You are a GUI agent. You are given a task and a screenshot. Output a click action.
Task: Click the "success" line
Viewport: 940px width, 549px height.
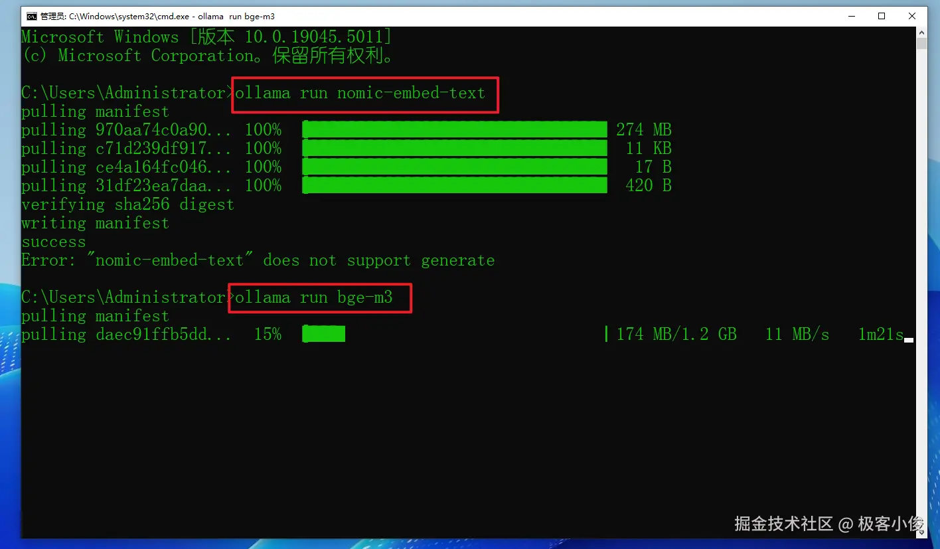click(54, 242)
